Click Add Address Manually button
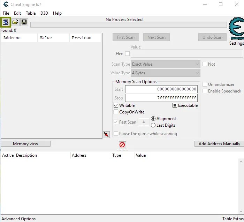The image size is (244, 222). (219, 144)
